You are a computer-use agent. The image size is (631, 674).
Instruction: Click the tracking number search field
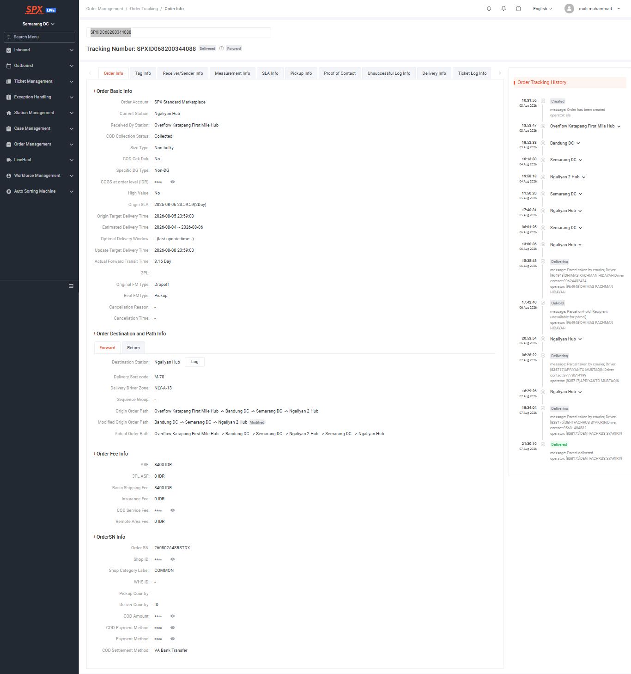pos(179,32)
